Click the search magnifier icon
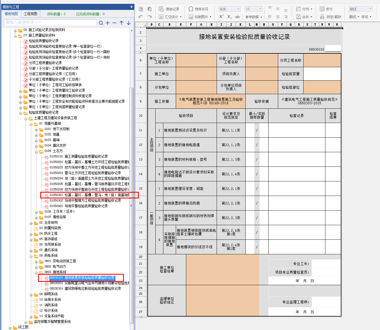 point(101,23)
